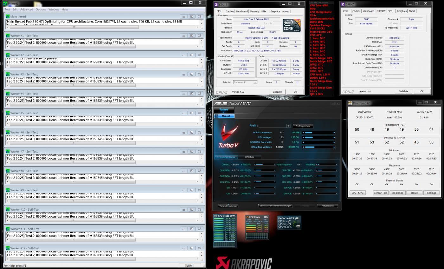Viewport: 444px width, 269px height.
Task: Switch to SPD tab in right CPU-Z
Action: 390,11
